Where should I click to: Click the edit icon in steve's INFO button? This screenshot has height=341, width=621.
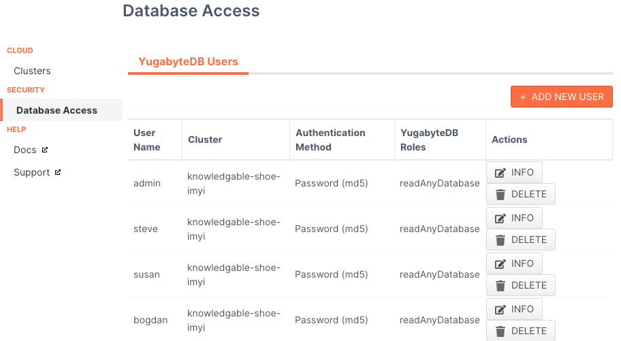point(500,218)
